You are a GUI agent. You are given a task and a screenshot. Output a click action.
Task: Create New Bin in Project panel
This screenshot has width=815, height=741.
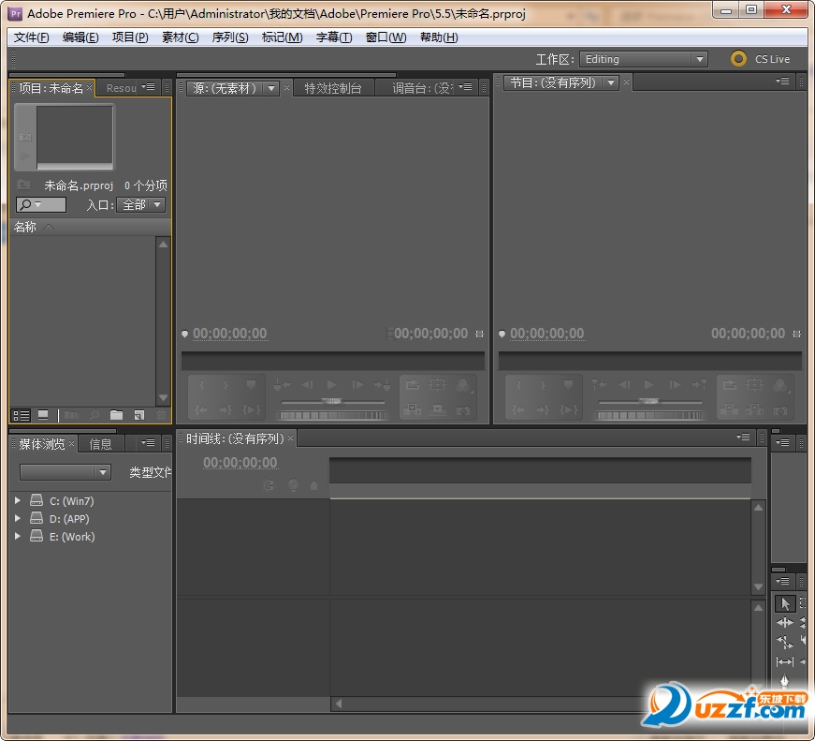click(x=116, y=415)
